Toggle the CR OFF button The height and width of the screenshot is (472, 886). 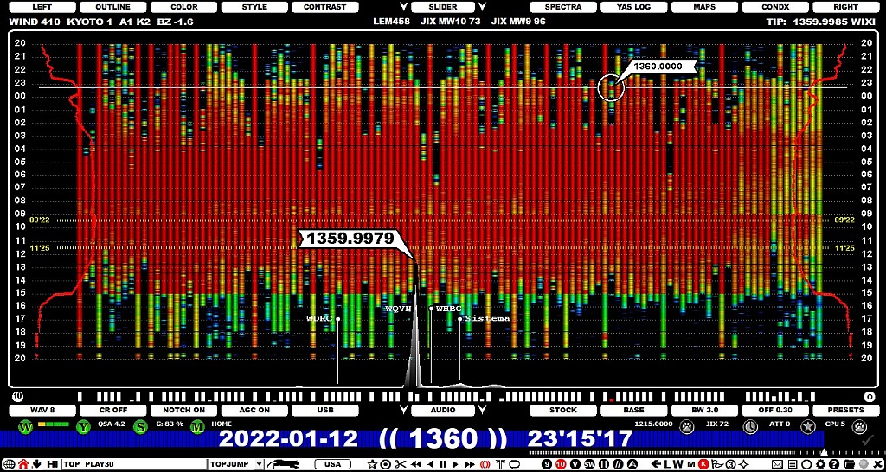(x=113, y=410)
